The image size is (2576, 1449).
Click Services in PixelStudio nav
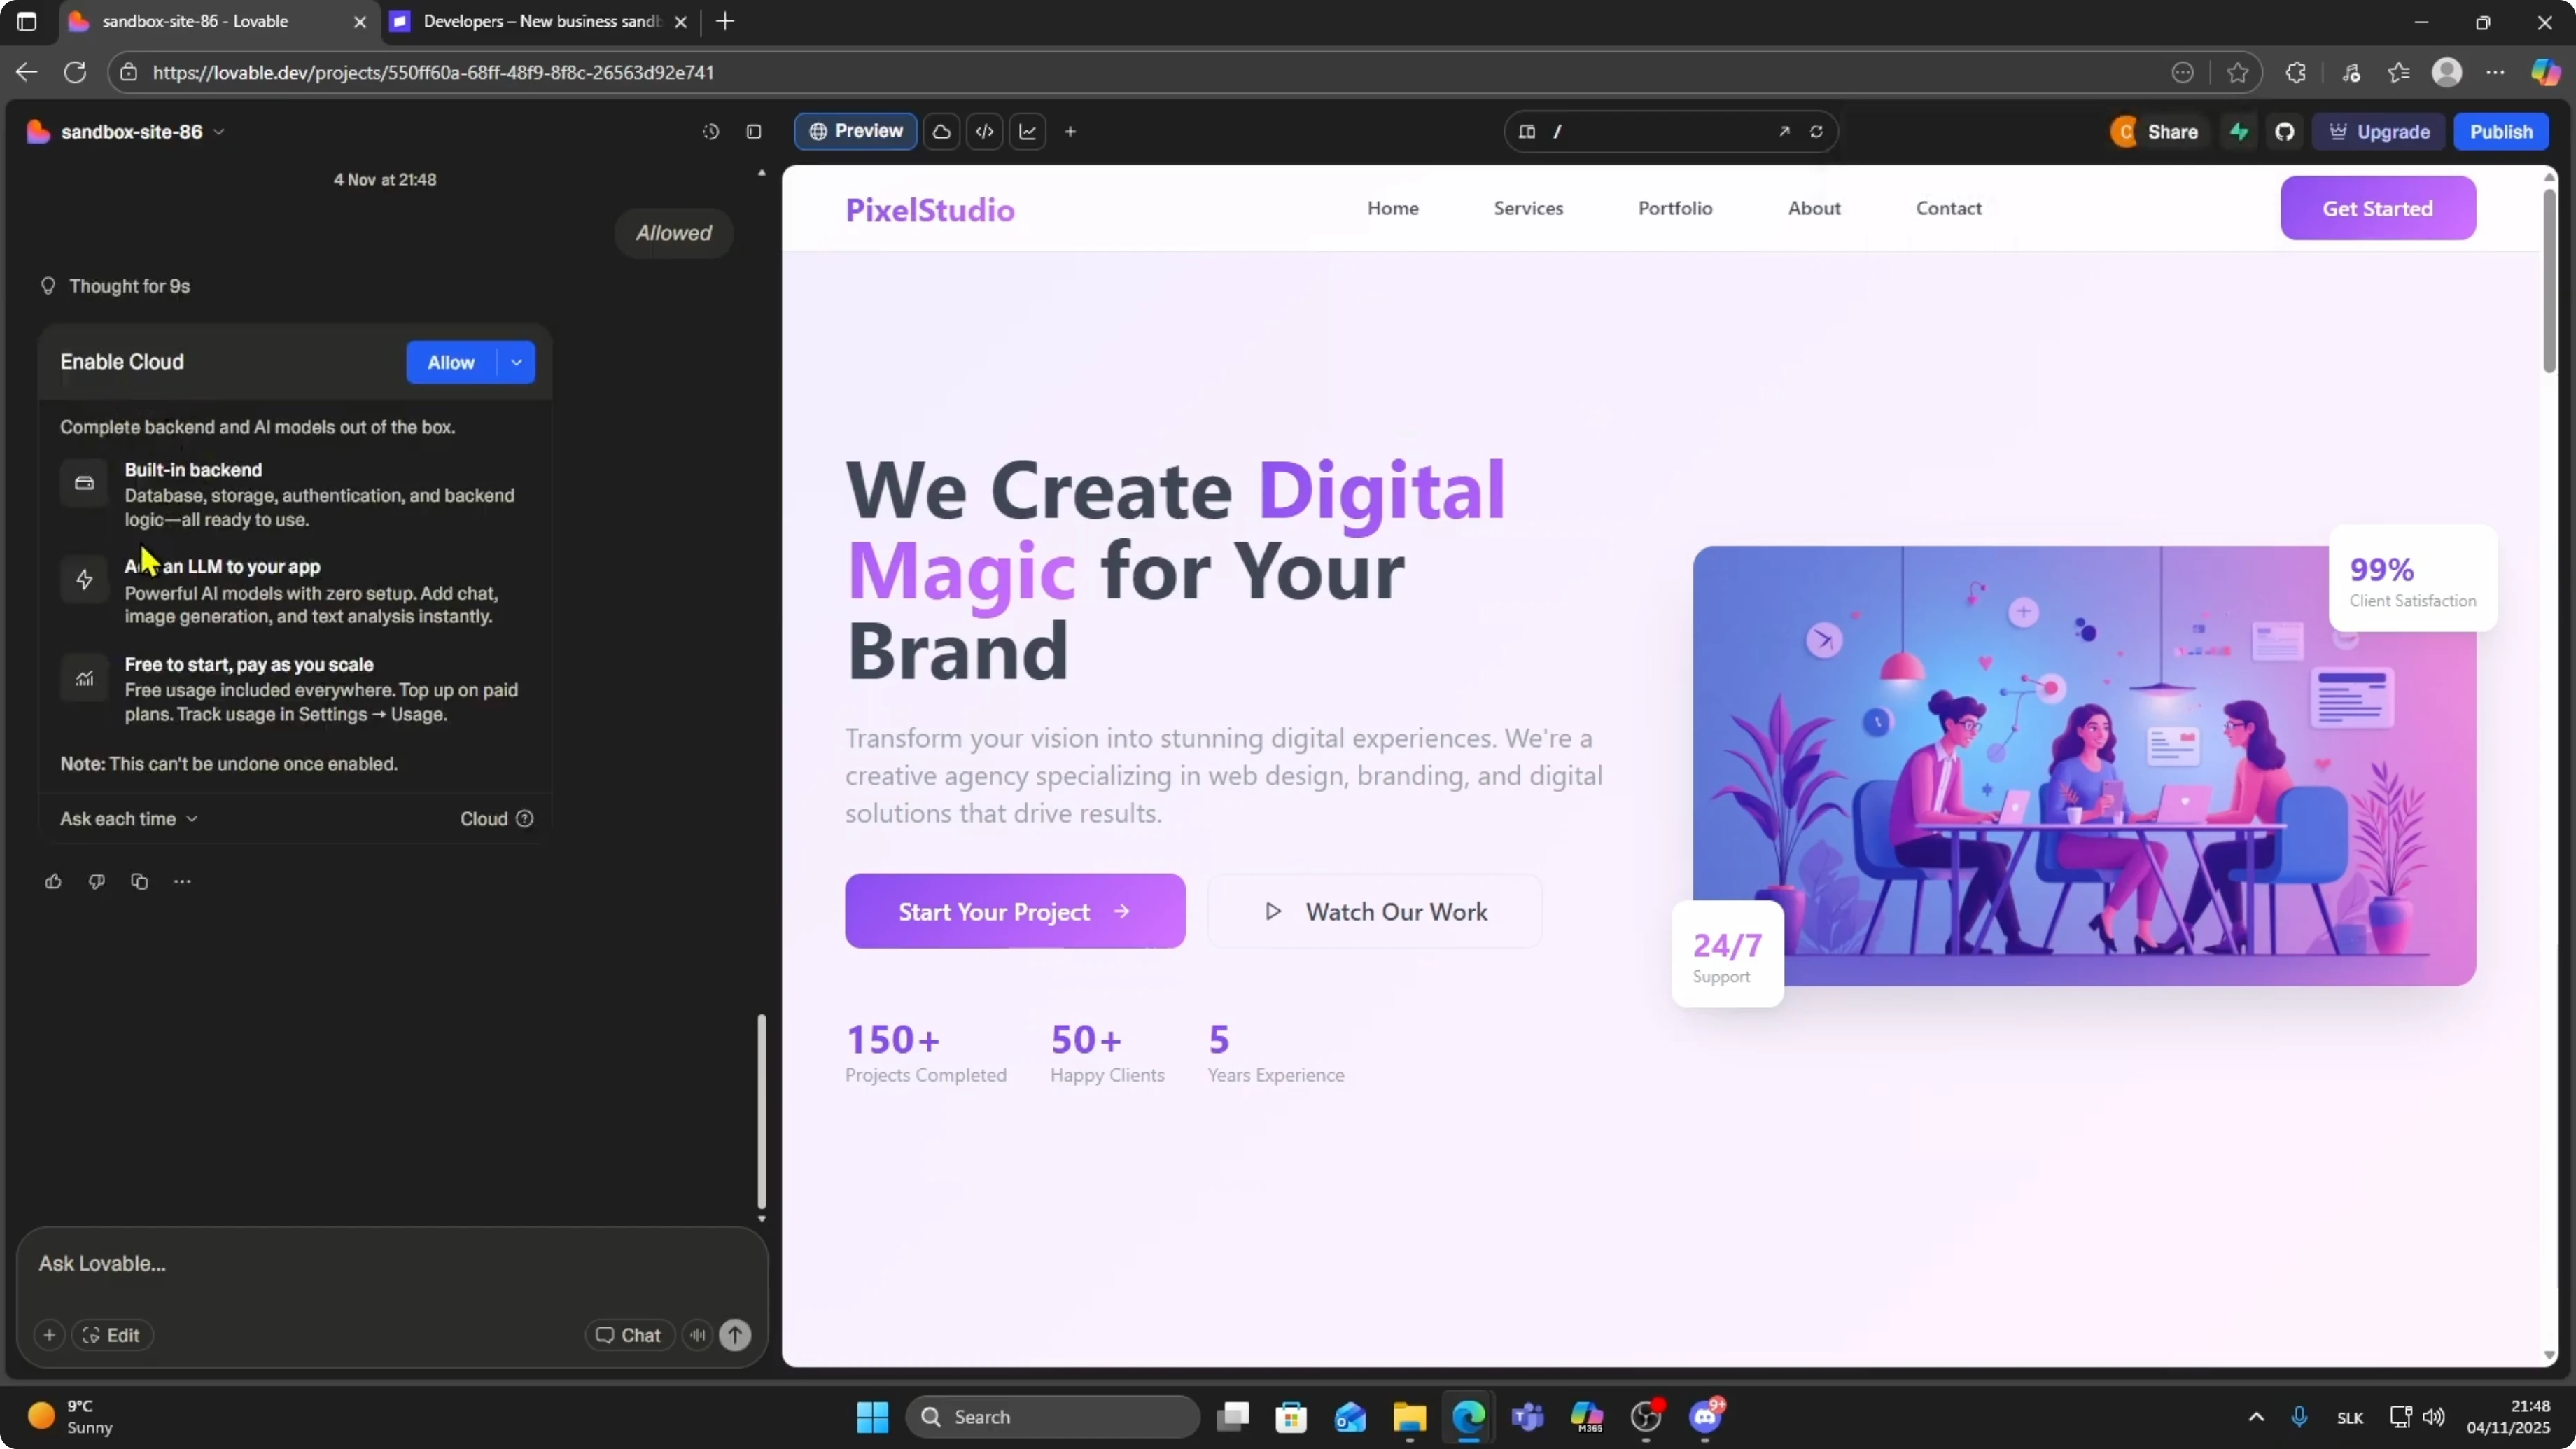(x=1528, y=208)
